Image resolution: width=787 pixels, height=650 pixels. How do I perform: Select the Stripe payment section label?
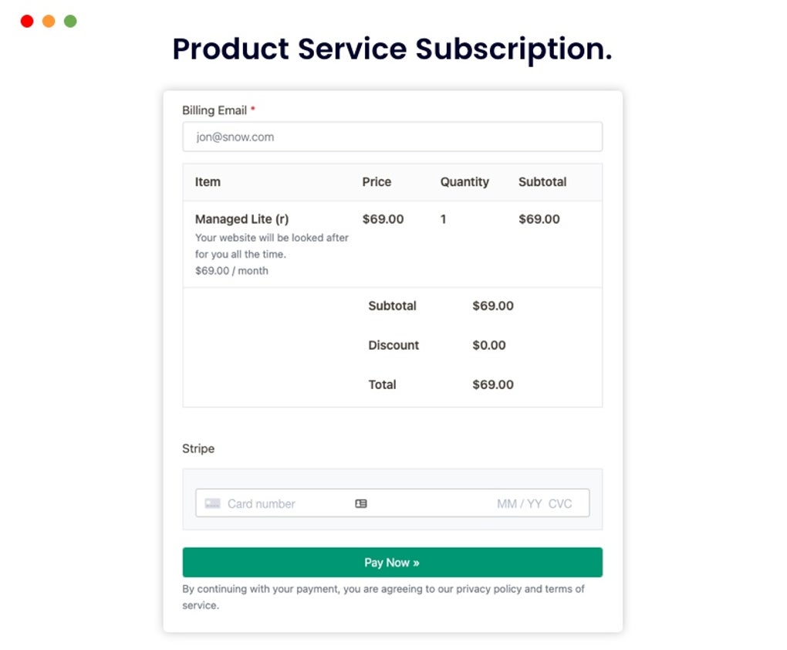198,449
